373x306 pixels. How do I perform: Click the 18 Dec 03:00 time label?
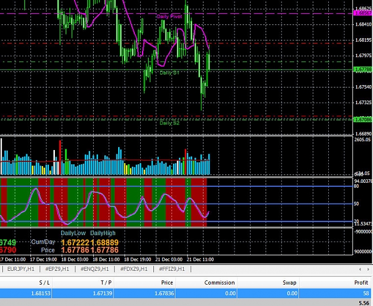tap(75, 260)
